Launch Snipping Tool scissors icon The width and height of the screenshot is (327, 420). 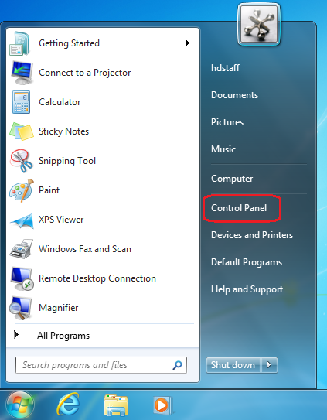pos(21,161)
